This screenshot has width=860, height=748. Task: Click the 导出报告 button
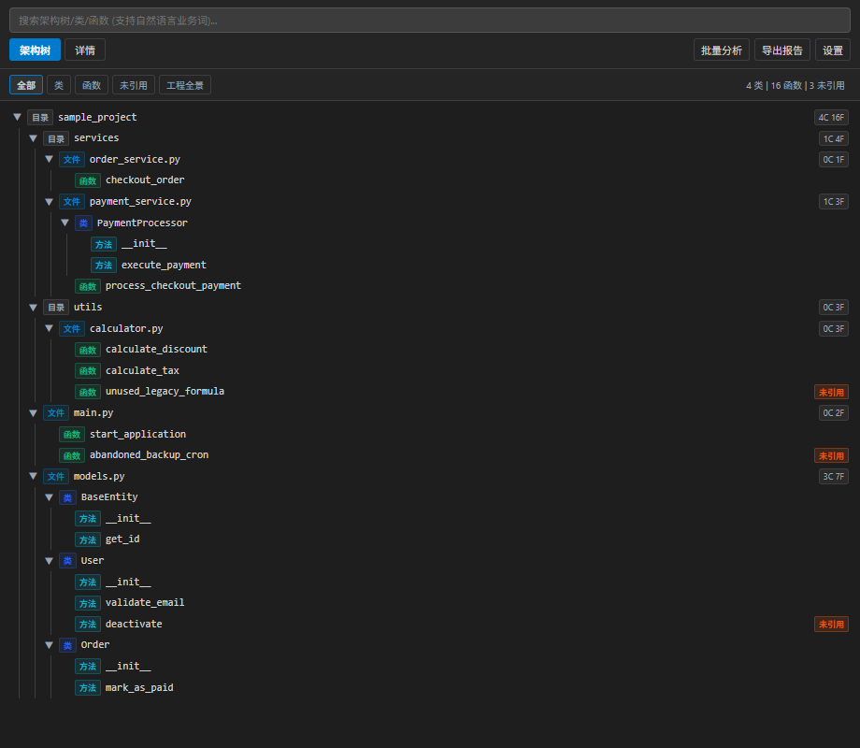(782, 50)
